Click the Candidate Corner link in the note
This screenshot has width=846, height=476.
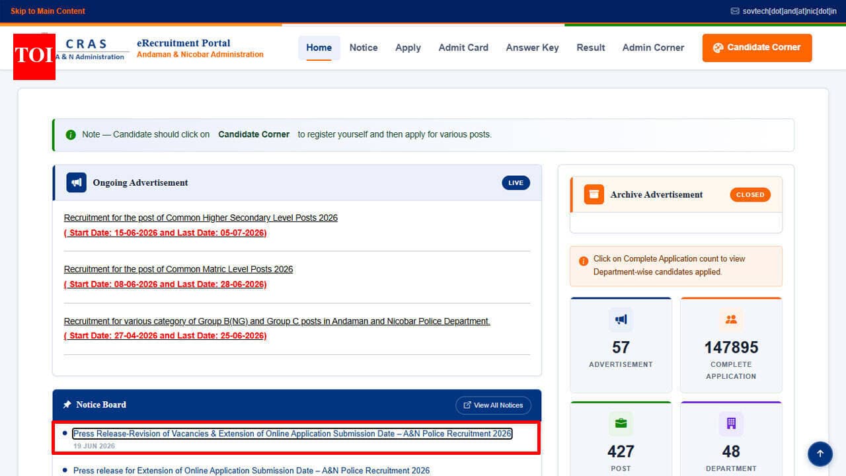click(254, 134)
